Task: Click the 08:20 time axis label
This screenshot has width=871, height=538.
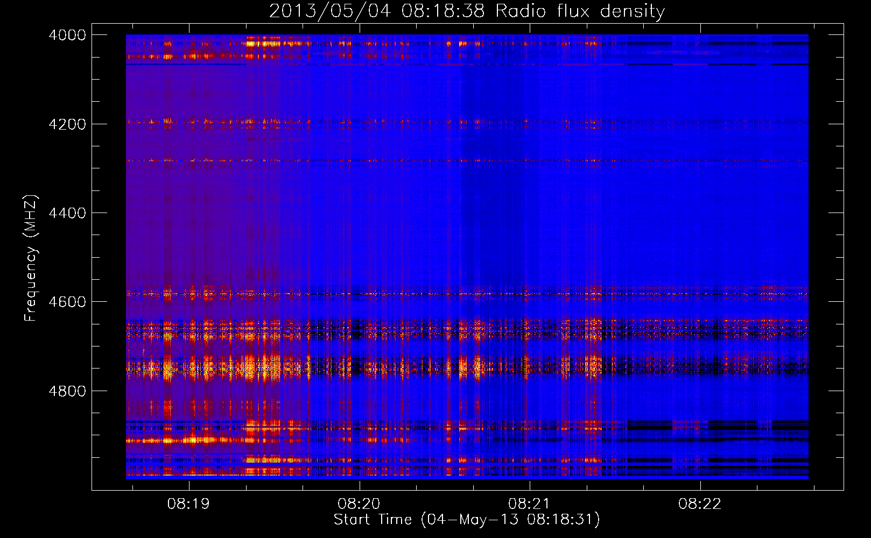Action: click(359, 504)
